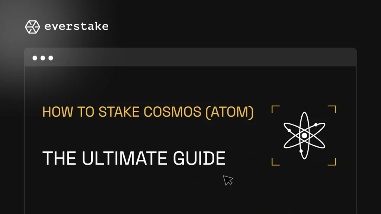The image size is (381, 214).
Task: Click the center nucleus of the atom icon
Action: pyautogui.click(x=304, y=136)
